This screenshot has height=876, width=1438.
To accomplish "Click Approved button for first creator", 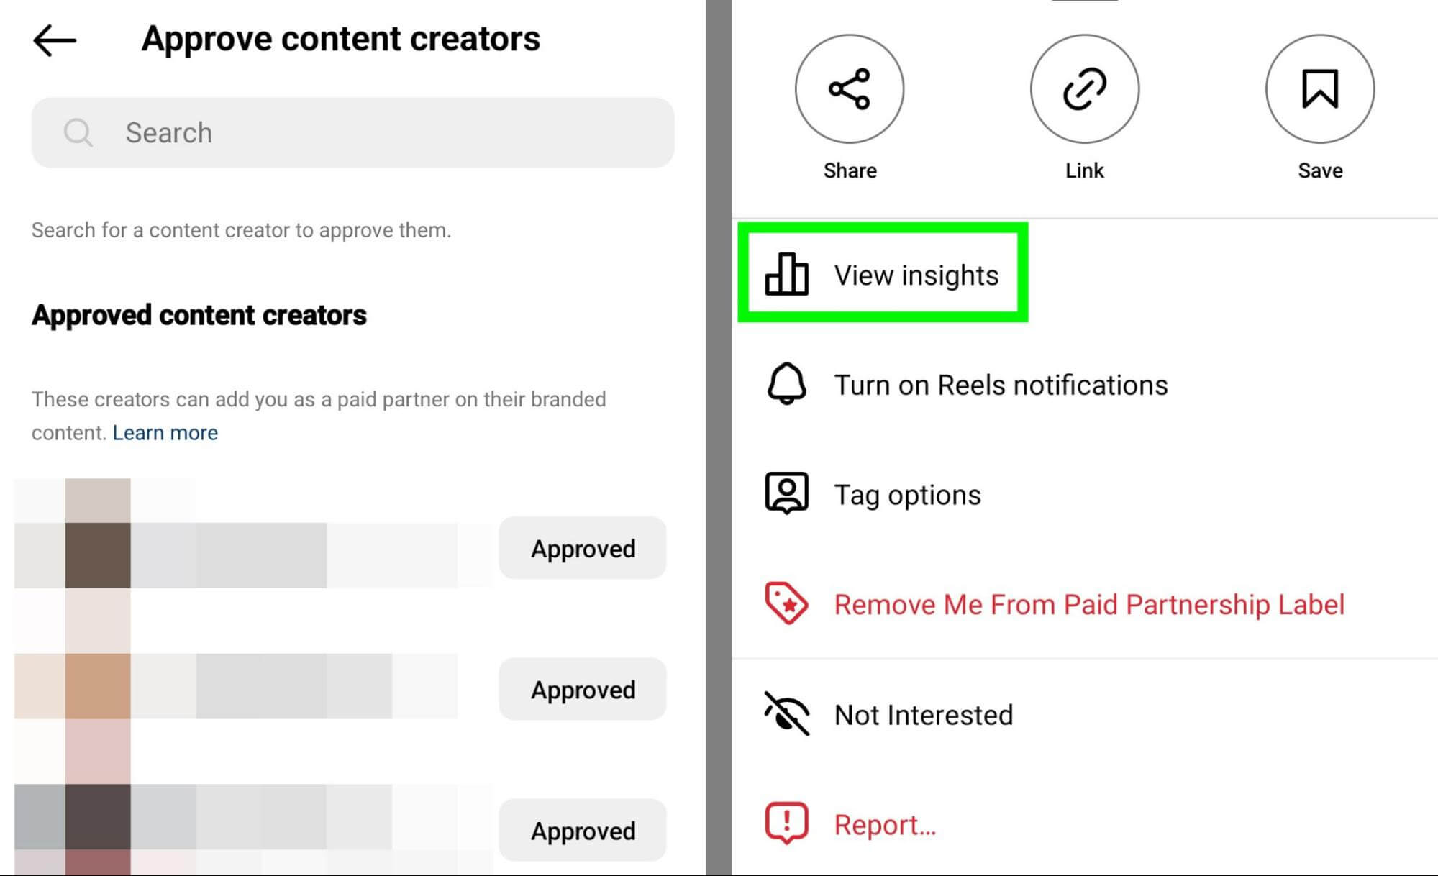I will 583,548.
